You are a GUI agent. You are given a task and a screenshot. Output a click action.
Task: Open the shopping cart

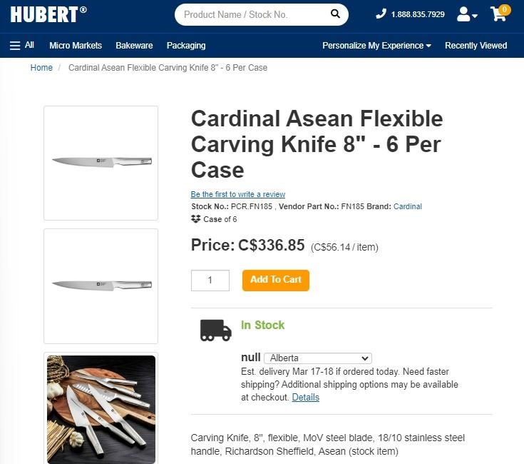(x=499, y=14)
